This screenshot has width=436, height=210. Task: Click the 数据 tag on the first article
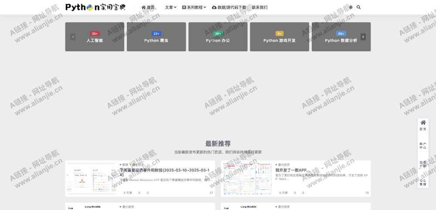(124, 165)
